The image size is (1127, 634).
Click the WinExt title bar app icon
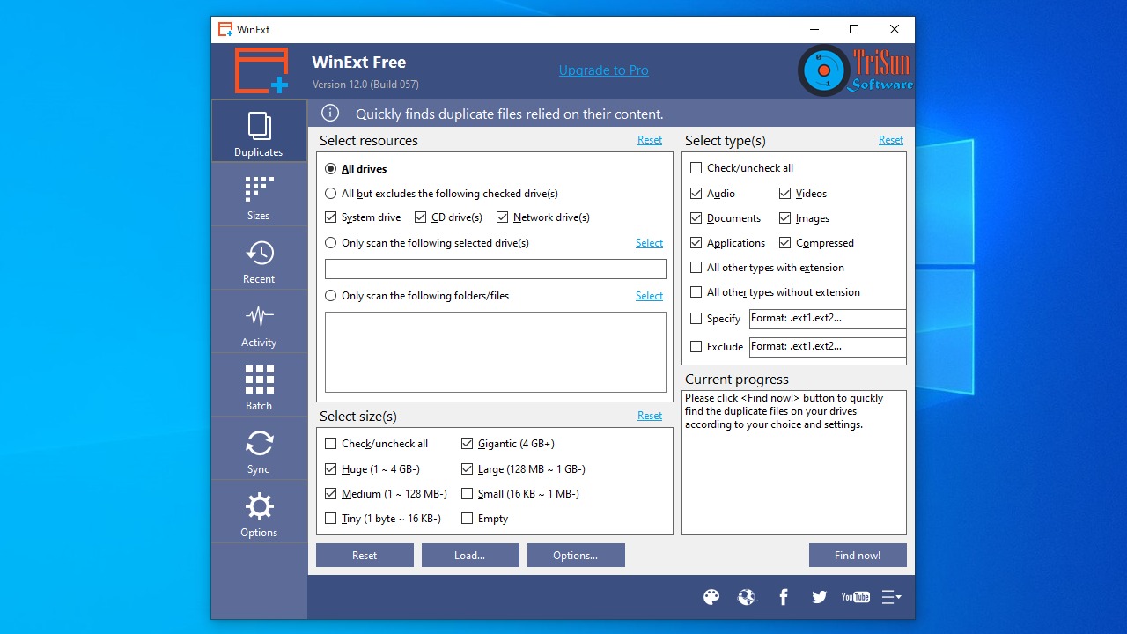[225, 29]
